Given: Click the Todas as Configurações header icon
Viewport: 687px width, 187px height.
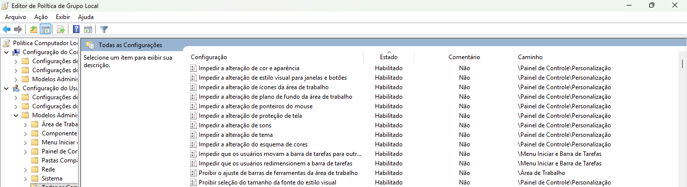Looking at the screenshot, I should tap(90, 45).
